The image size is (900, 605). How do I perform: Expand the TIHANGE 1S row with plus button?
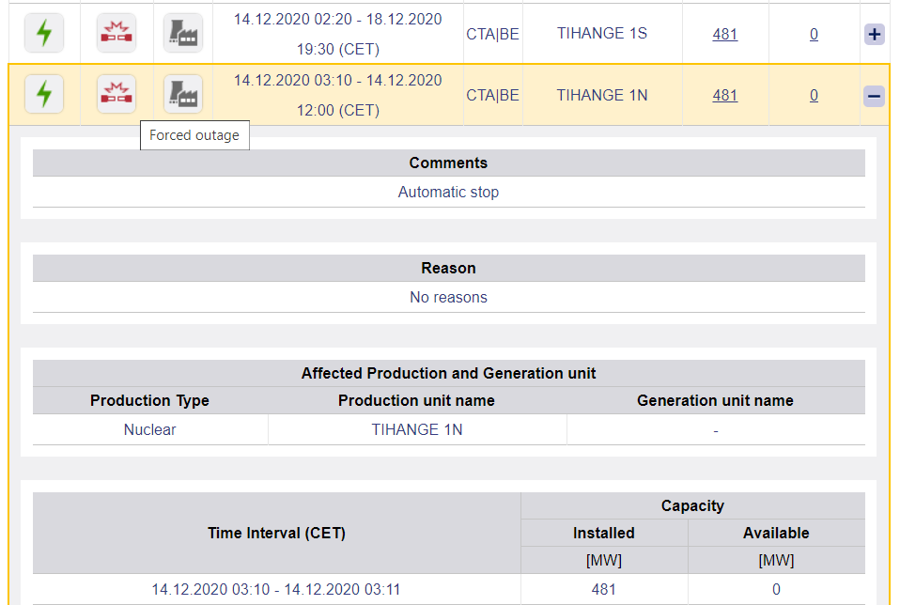874,35
